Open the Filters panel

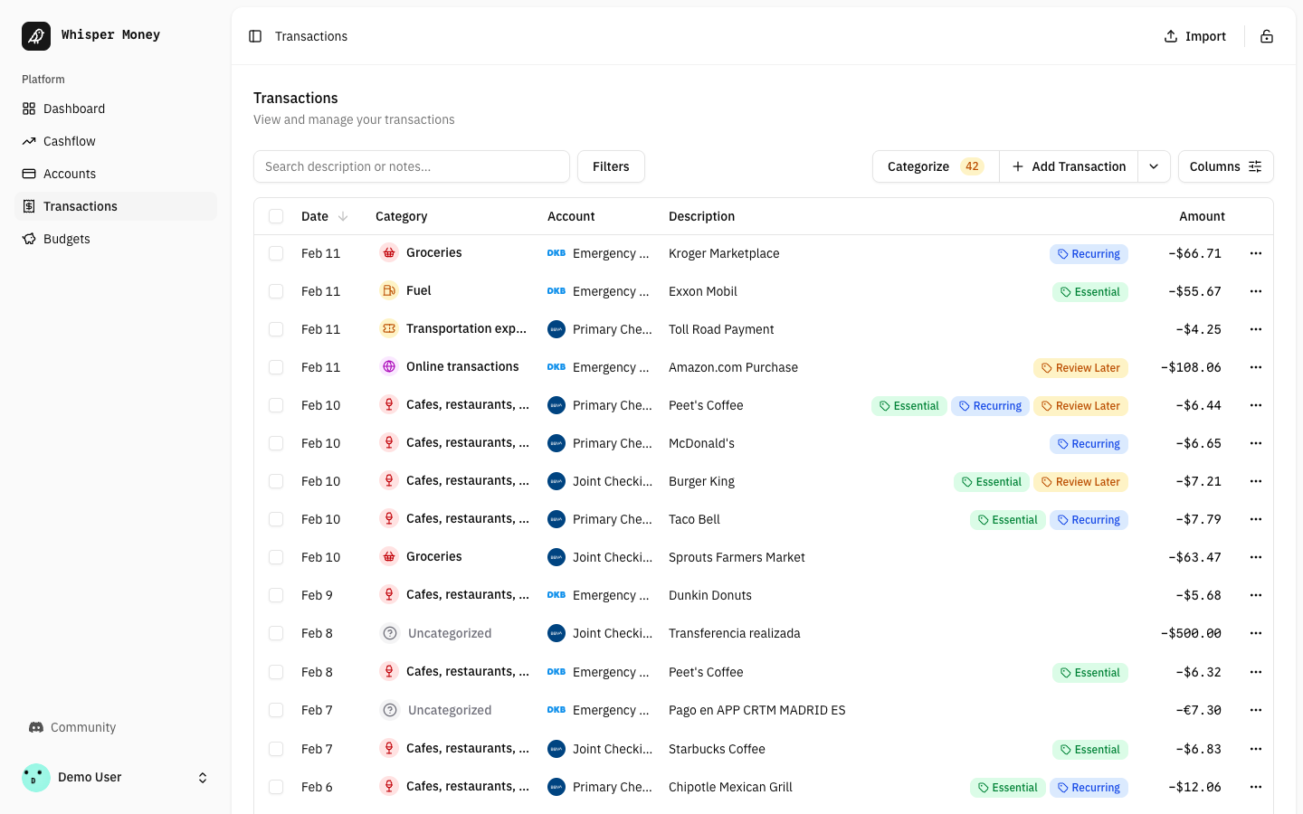(611, 166)
